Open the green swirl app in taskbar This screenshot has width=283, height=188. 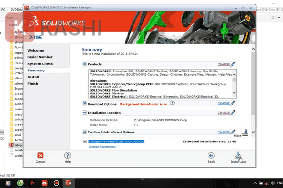(x=20, y=183)
